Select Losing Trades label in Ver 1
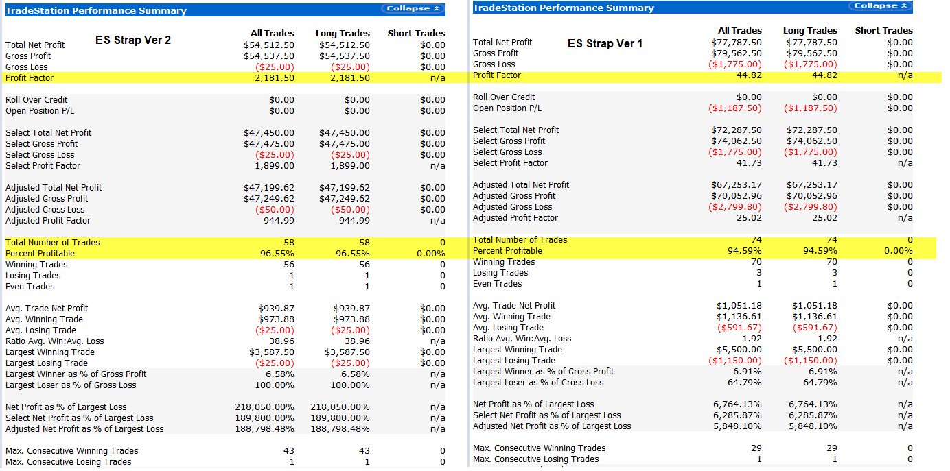 click(x=500, y=272)
